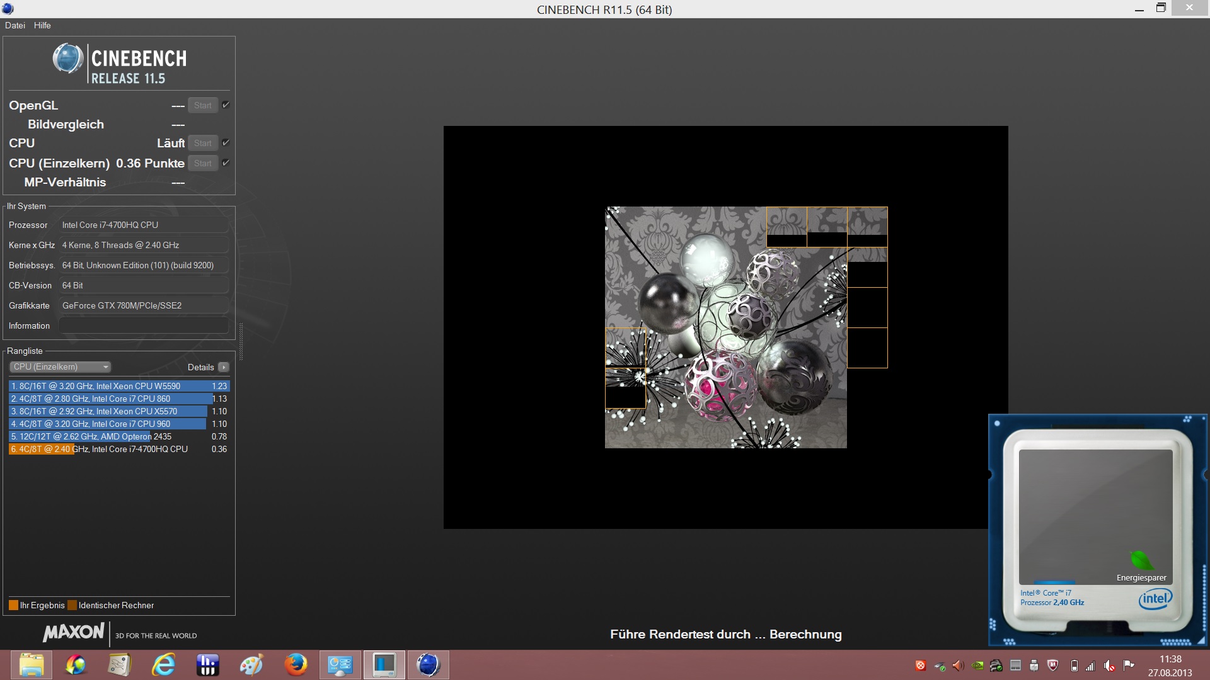Select the Intel Xeon CPU X5570 row
This screenshot has height=680, width=1210.
119,411
